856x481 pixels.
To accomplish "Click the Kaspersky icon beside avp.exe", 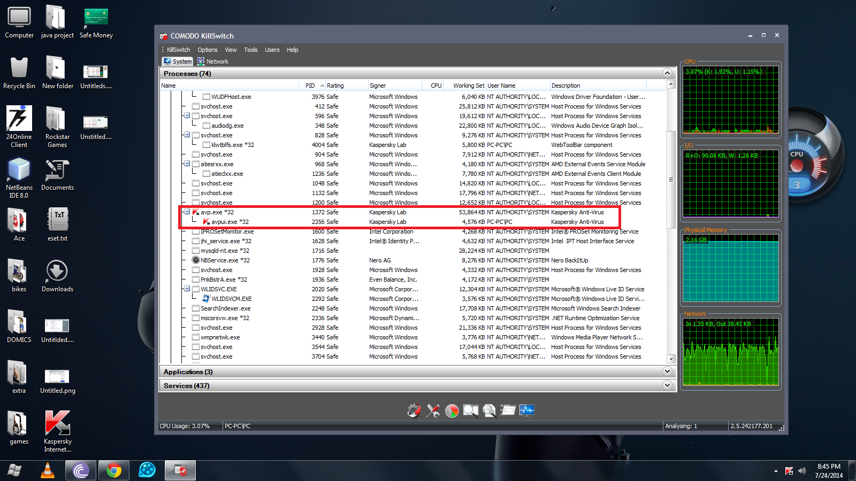I will coord(196,212).
